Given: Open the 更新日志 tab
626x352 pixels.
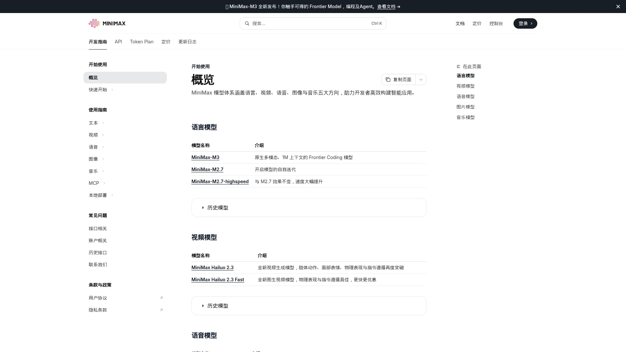Looking at the screenshot, I should tap(187, 42).
